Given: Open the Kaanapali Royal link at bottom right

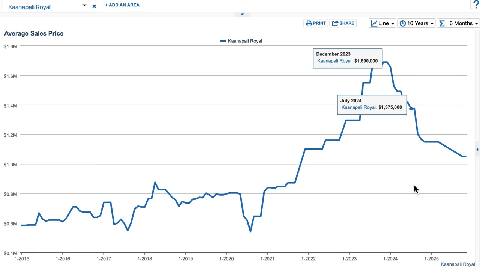Looking at the screenshot, I should pyautogui.click(x=458, y=264).
